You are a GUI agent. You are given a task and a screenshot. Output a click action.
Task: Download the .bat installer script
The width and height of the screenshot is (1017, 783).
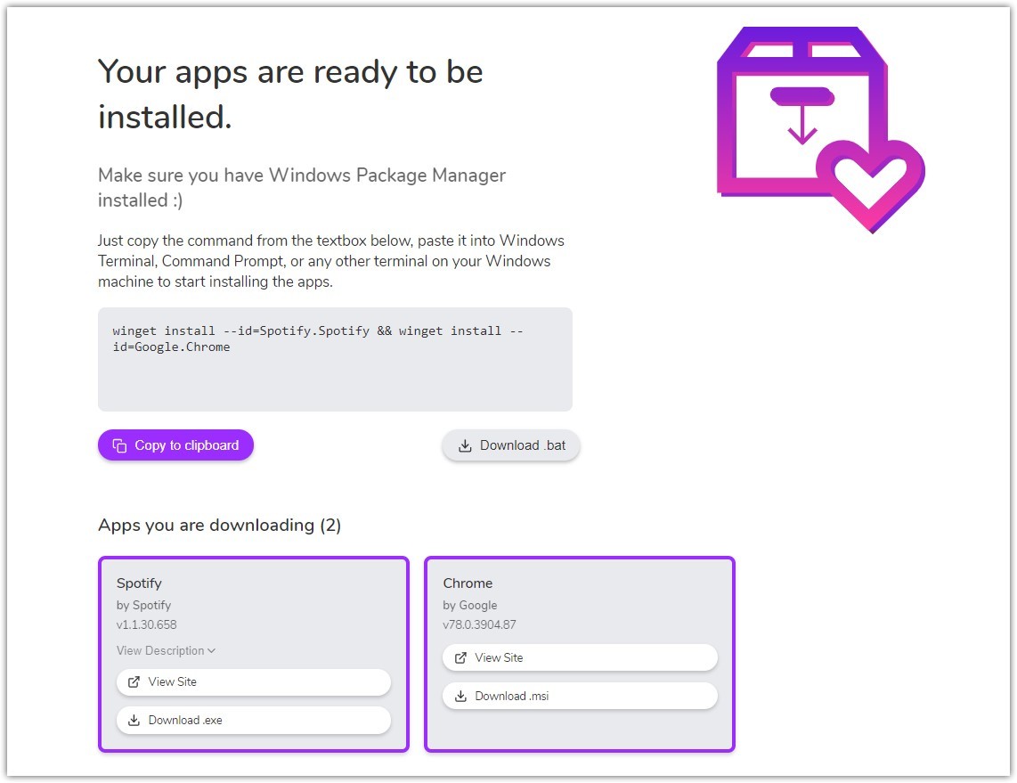point(510,445)
